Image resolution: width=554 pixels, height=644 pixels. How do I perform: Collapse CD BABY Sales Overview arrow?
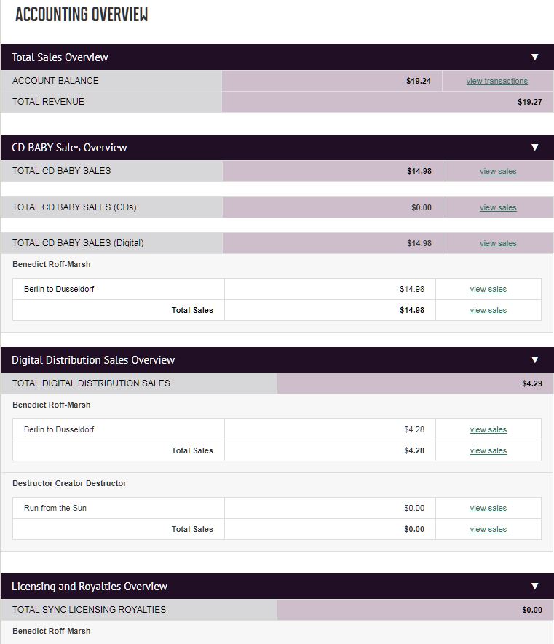(535, 148)
